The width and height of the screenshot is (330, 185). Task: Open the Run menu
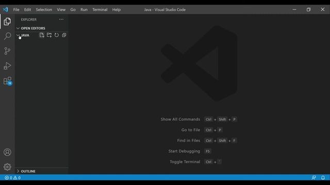(x=84, y=10)
